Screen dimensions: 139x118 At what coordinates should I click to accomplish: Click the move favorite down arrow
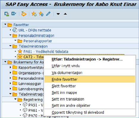(58, 14)
